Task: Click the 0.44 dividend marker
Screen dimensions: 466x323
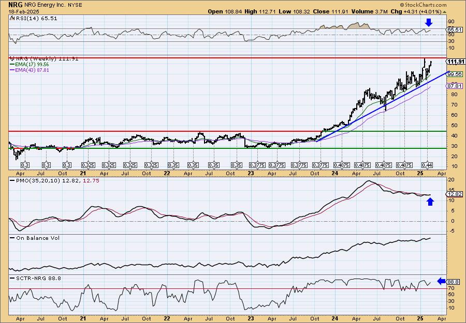Action: point(427,165)
